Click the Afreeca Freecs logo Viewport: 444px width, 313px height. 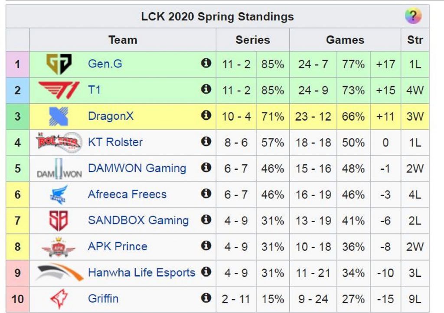coord(59,195)
